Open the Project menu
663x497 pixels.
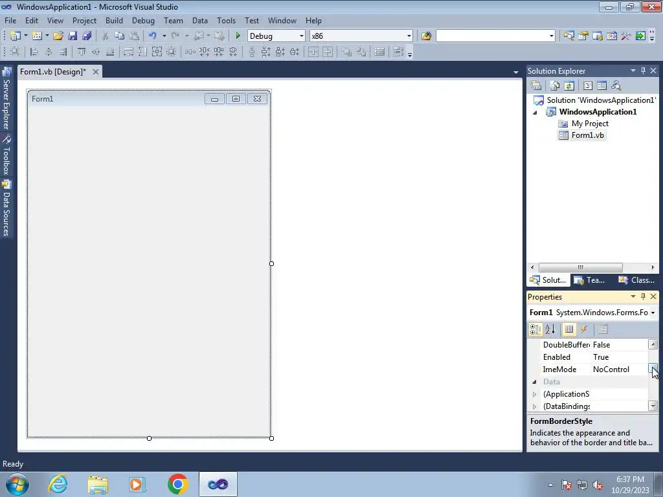84,20
